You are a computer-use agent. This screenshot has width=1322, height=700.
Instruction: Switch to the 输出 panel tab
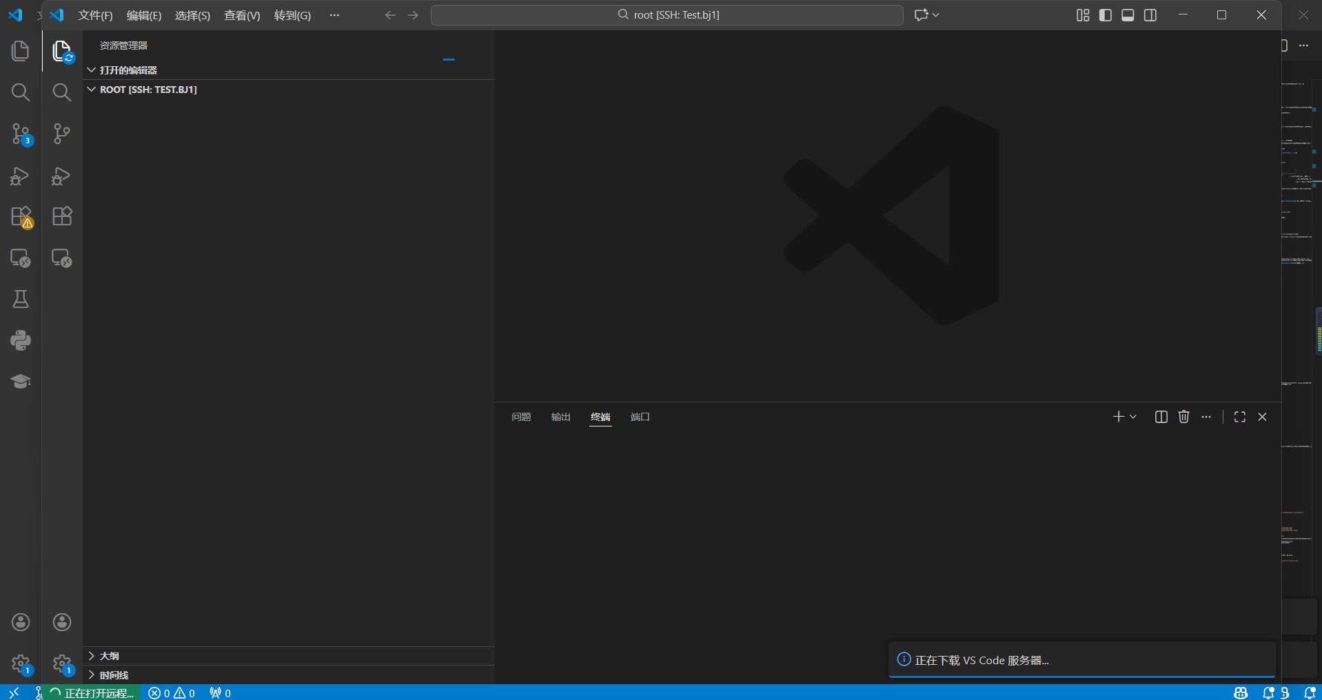coord(560,417)
